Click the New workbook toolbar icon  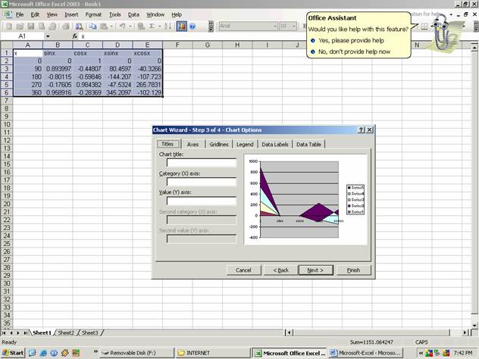tap(9, 27)
